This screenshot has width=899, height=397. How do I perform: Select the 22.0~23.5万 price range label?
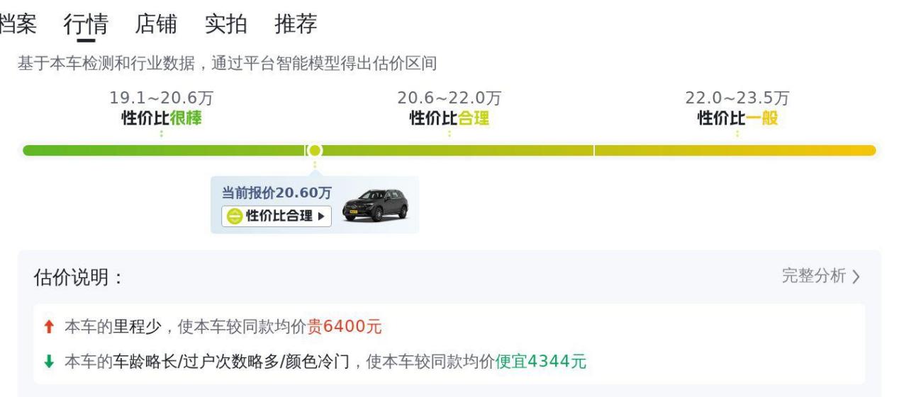pos(737,98)
